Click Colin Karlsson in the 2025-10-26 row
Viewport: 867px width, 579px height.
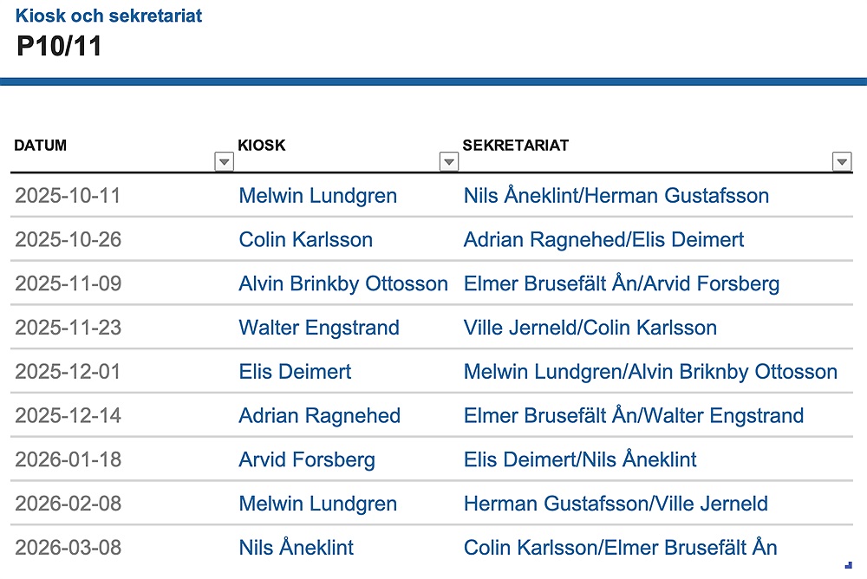click(305, 240)
